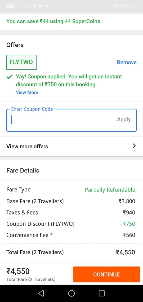Open recent apps square icon
The width and height of the screenshot is (143, 302).
(x=102, y=293)
